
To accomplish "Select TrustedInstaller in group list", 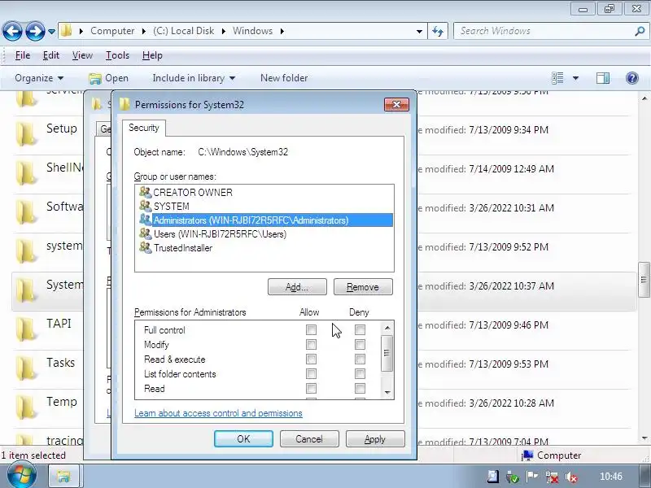I will [x=264, y=248].
